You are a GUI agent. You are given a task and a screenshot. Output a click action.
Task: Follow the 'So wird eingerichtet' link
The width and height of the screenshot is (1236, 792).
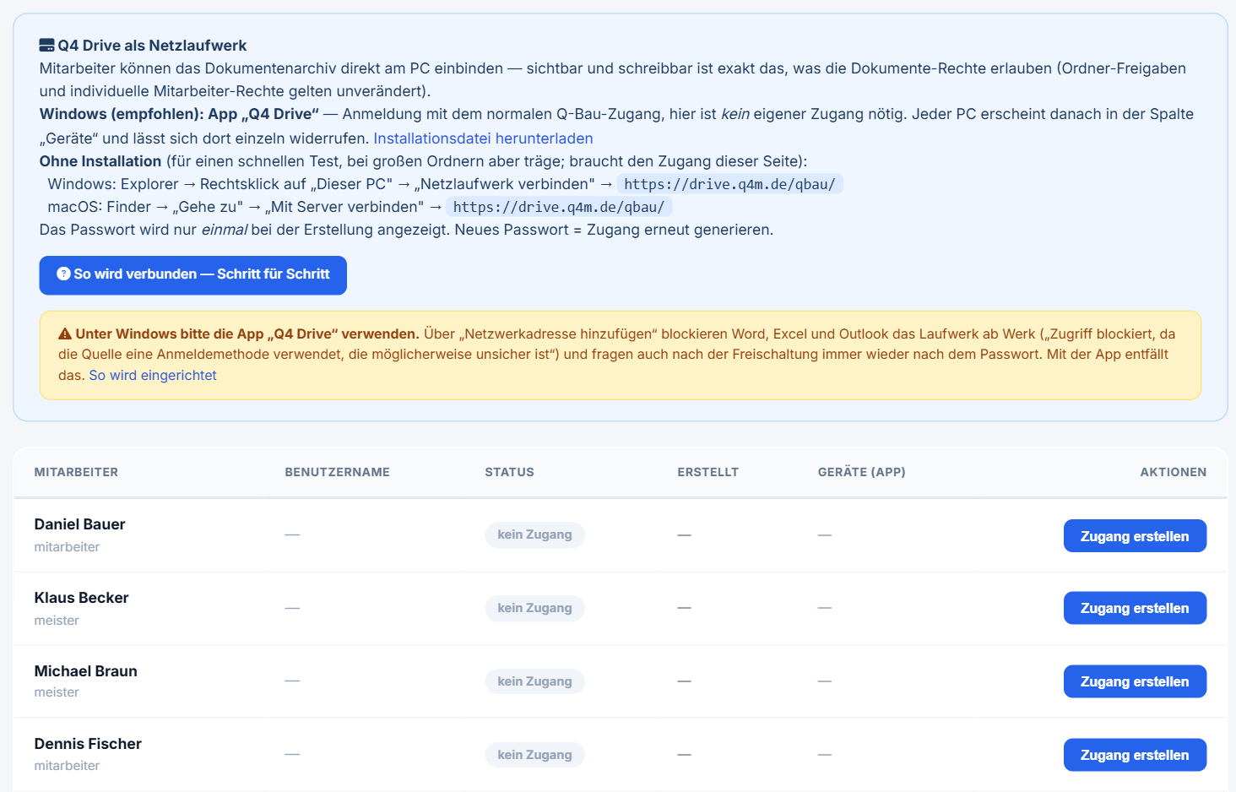(x=153, y=375)
